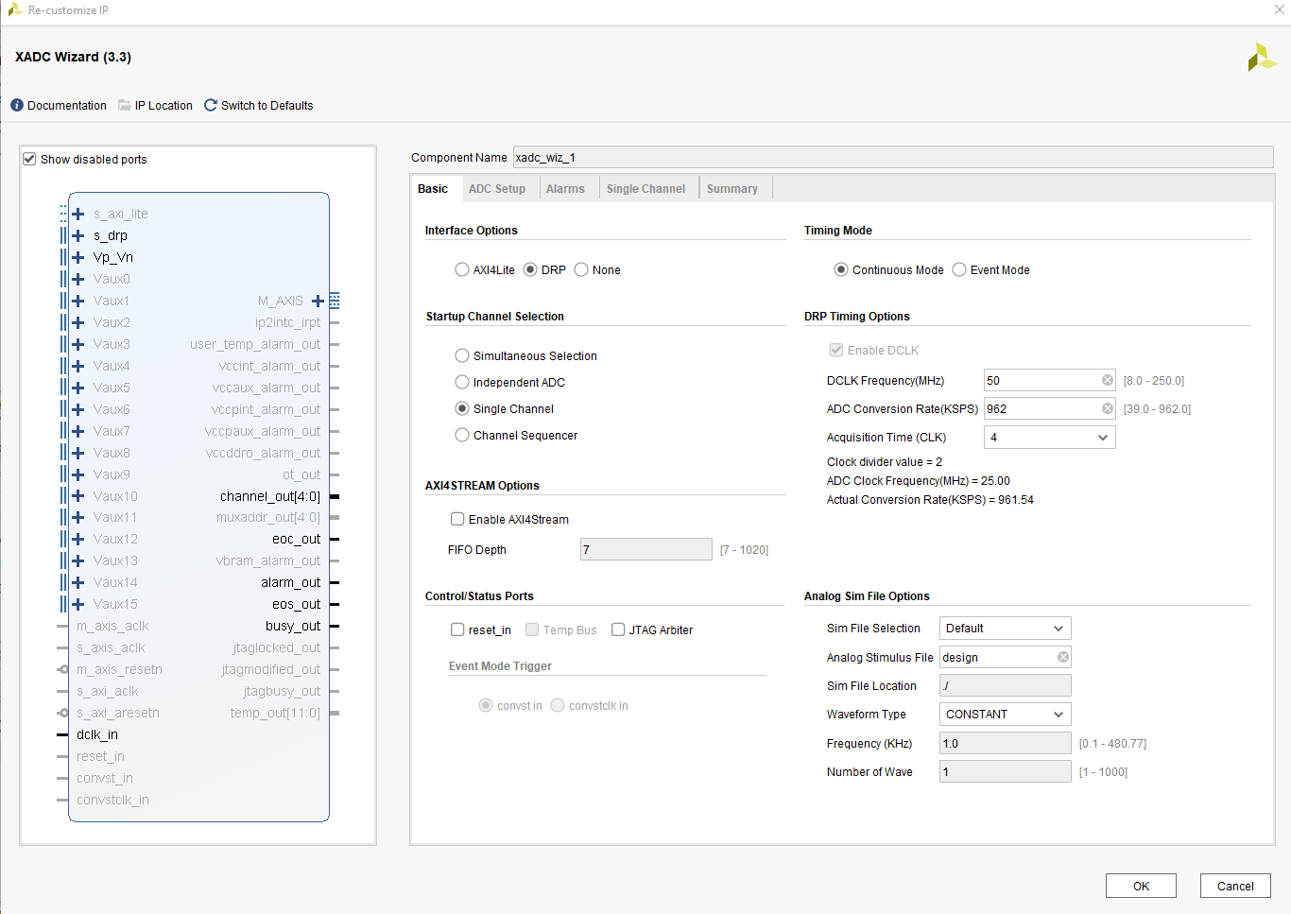Select Channel Sequencer option
The image size is (1291, 914).
click(462, 435)
